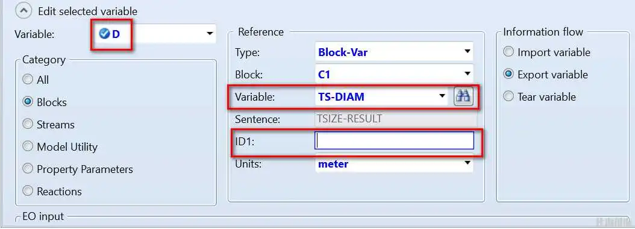The image size is (635, 229).
Task: Select Model Utility category
Action: click(28, 146)
